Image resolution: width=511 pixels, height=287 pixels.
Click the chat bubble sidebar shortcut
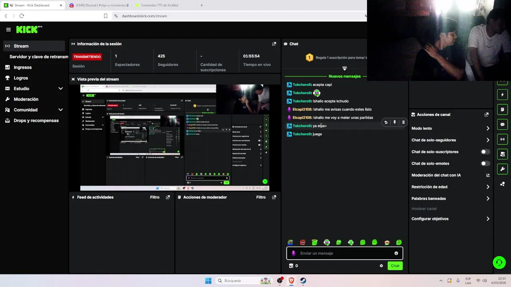pos(502,124)
